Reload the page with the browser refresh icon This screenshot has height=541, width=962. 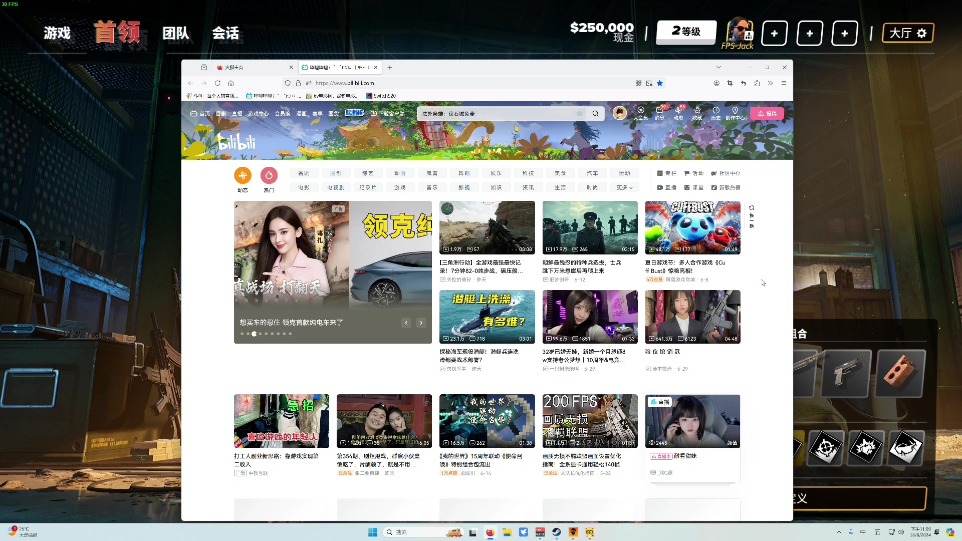[x=217, y=83]
